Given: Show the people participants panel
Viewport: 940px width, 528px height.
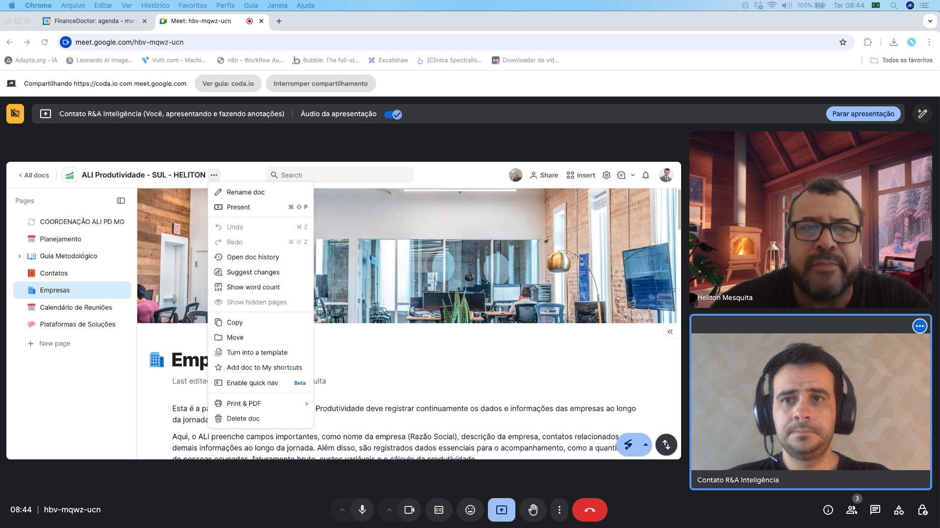Looking at the screenshot, I should pyautogui.click(x=852, y=510).
